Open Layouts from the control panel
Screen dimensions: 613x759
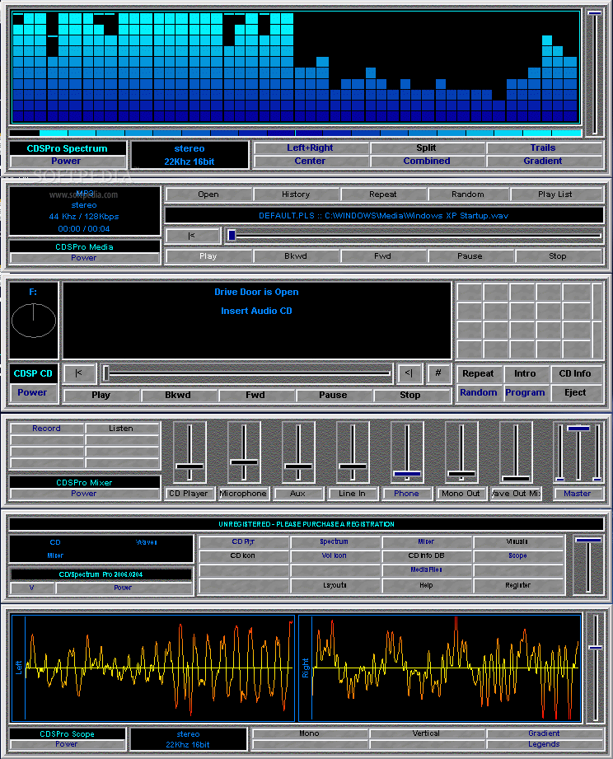pos(335,586)
